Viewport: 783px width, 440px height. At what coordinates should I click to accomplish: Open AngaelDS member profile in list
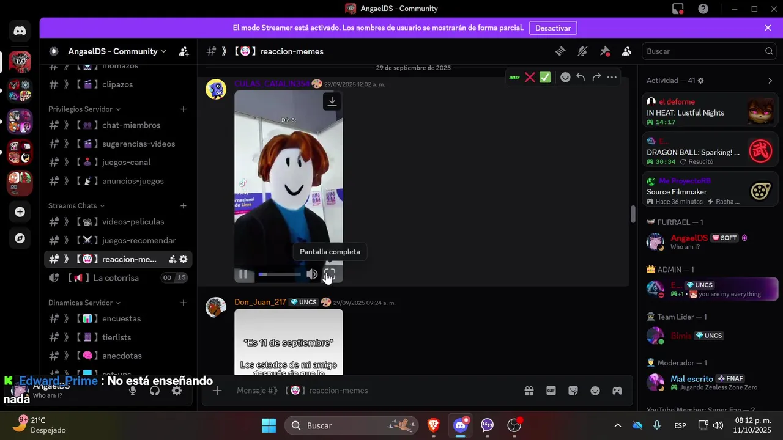[710, 241]
